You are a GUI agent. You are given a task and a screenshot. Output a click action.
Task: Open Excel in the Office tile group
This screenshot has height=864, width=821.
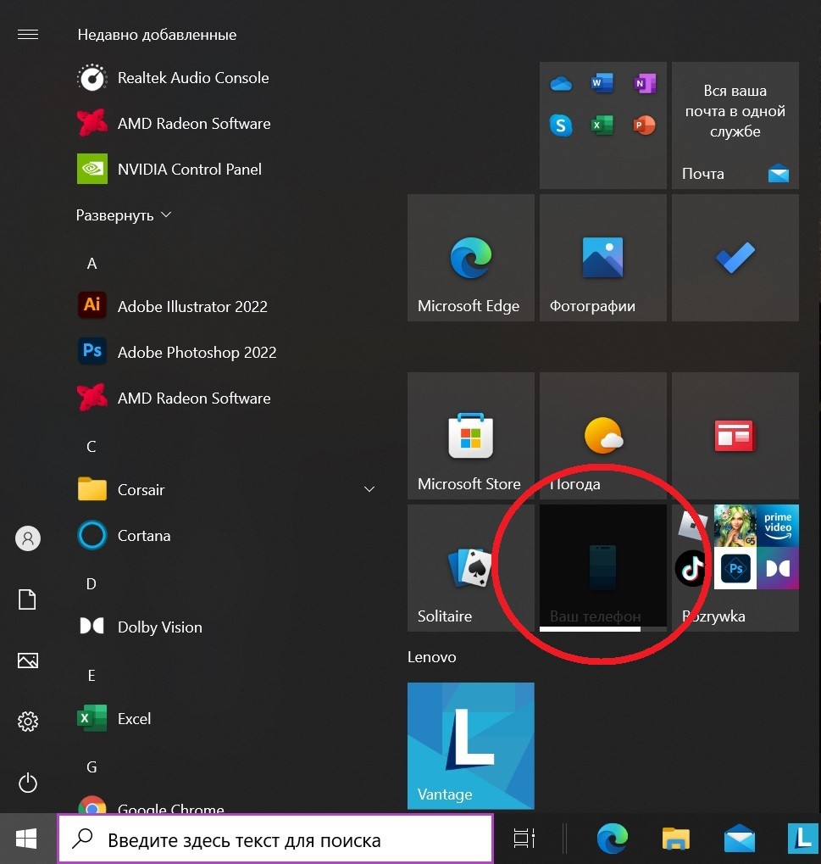(x=602, y=125)
